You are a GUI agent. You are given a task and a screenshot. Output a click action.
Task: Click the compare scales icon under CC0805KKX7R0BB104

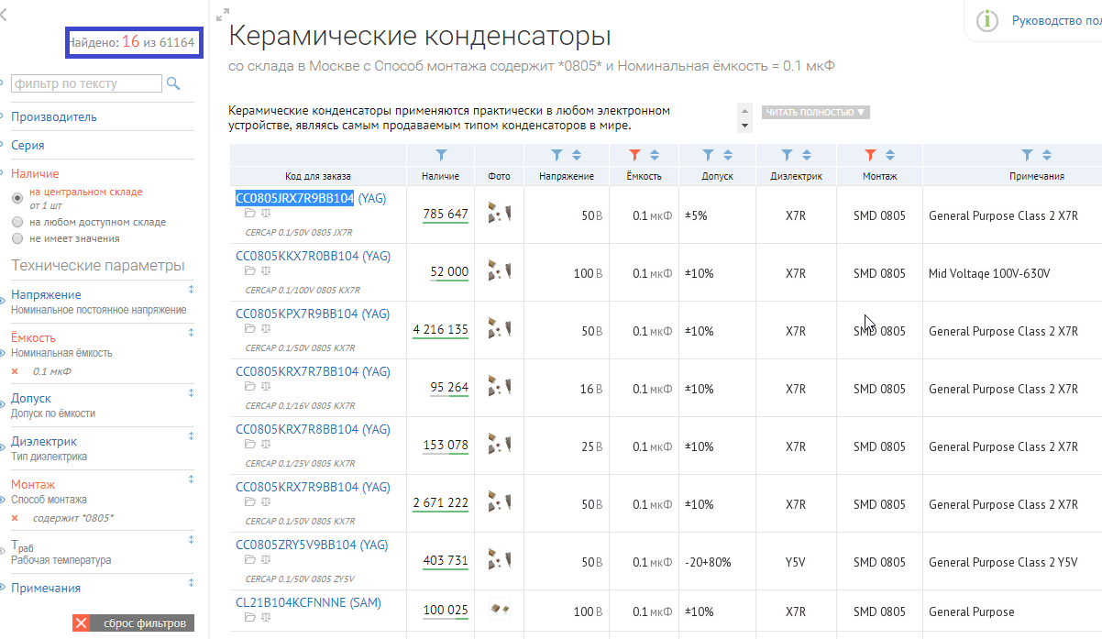pos(266,271)
